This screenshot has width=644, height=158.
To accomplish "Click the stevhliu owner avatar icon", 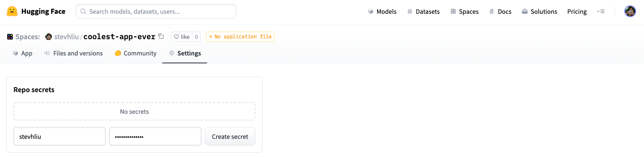I will pyautogui.click(x=49, y=37).
